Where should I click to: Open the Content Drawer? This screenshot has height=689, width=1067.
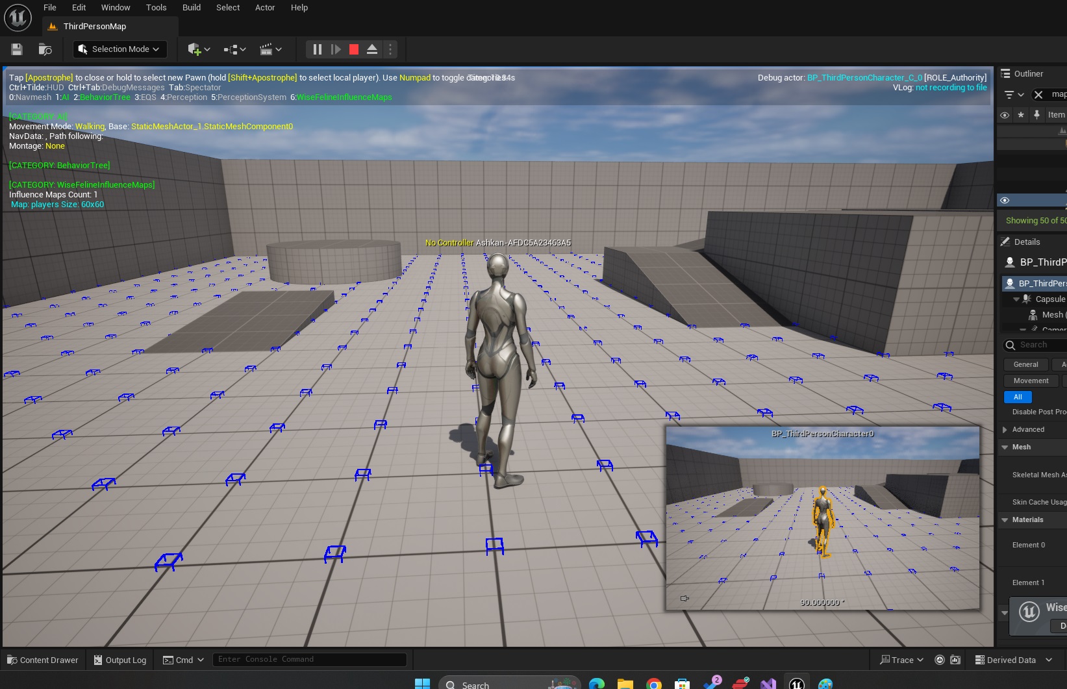pos(43,660)
